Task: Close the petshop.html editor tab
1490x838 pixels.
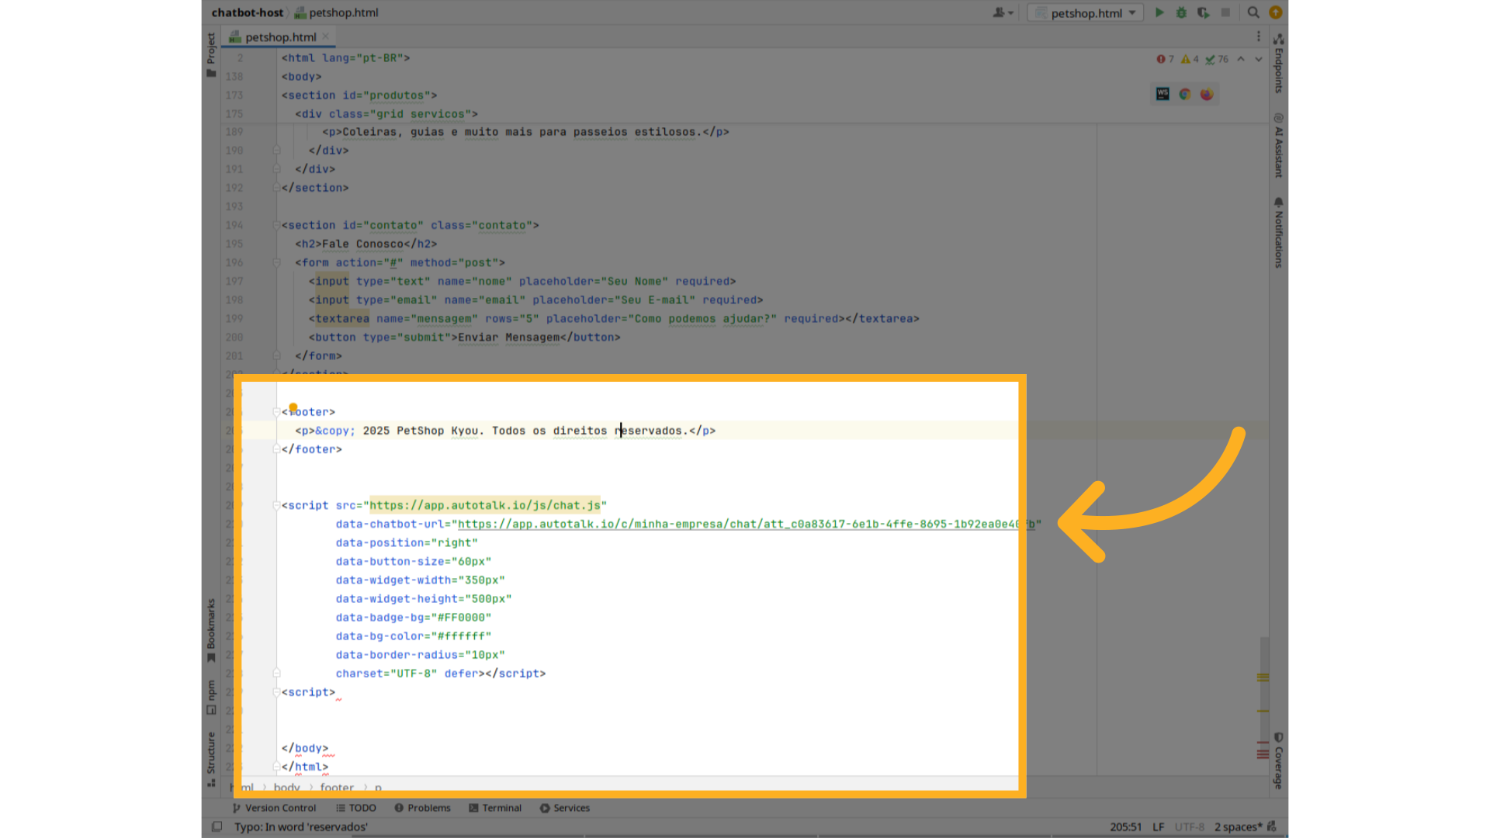Action: 326,36
